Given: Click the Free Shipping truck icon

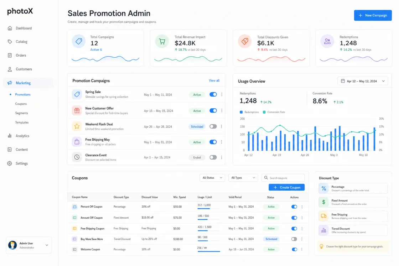Looking at the screenshot, I should (324, 216).
